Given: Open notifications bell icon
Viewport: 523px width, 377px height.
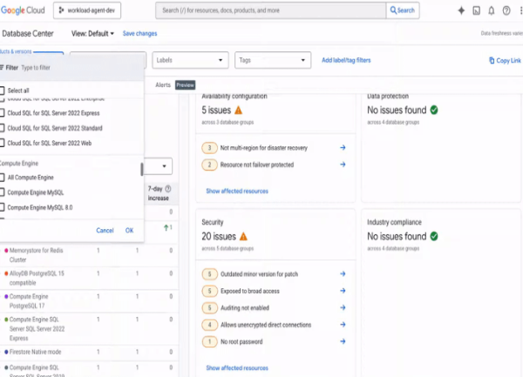Looking at the screenshot, I should 492,10.
